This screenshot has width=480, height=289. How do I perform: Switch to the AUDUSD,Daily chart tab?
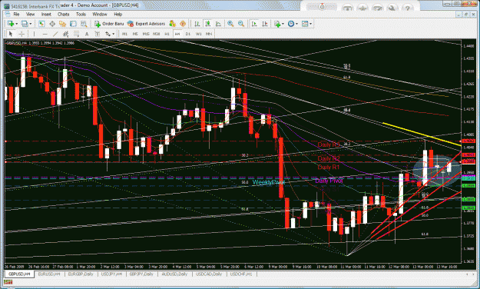pos(174,274)
